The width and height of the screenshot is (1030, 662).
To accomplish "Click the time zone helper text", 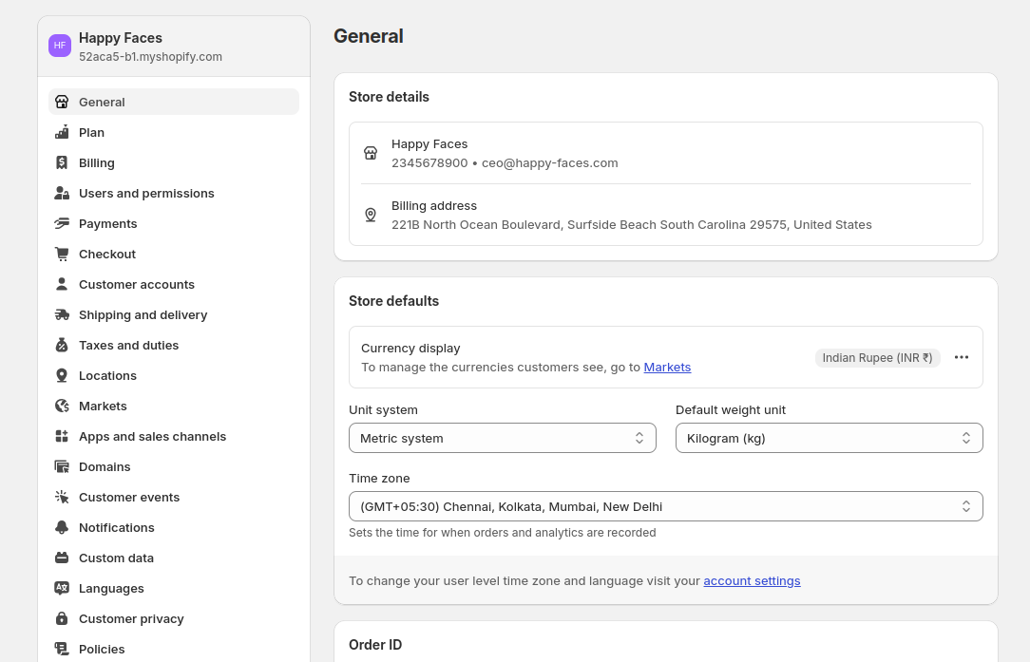I will click(x=503, y=533).
